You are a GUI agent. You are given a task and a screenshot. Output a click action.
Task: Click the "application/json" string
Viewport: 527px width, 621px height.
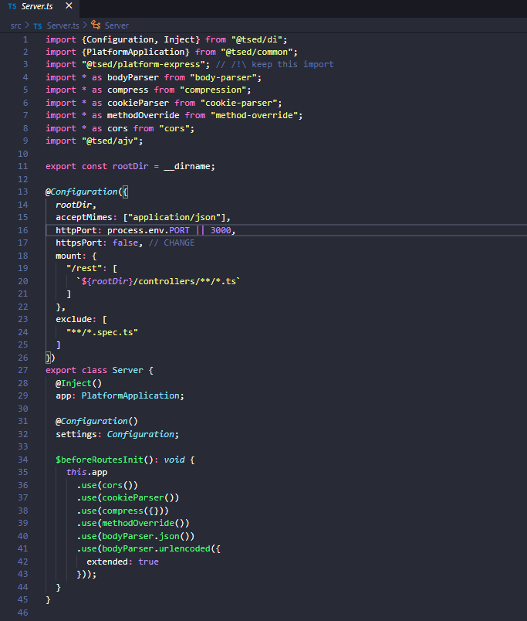pos(174,218)
